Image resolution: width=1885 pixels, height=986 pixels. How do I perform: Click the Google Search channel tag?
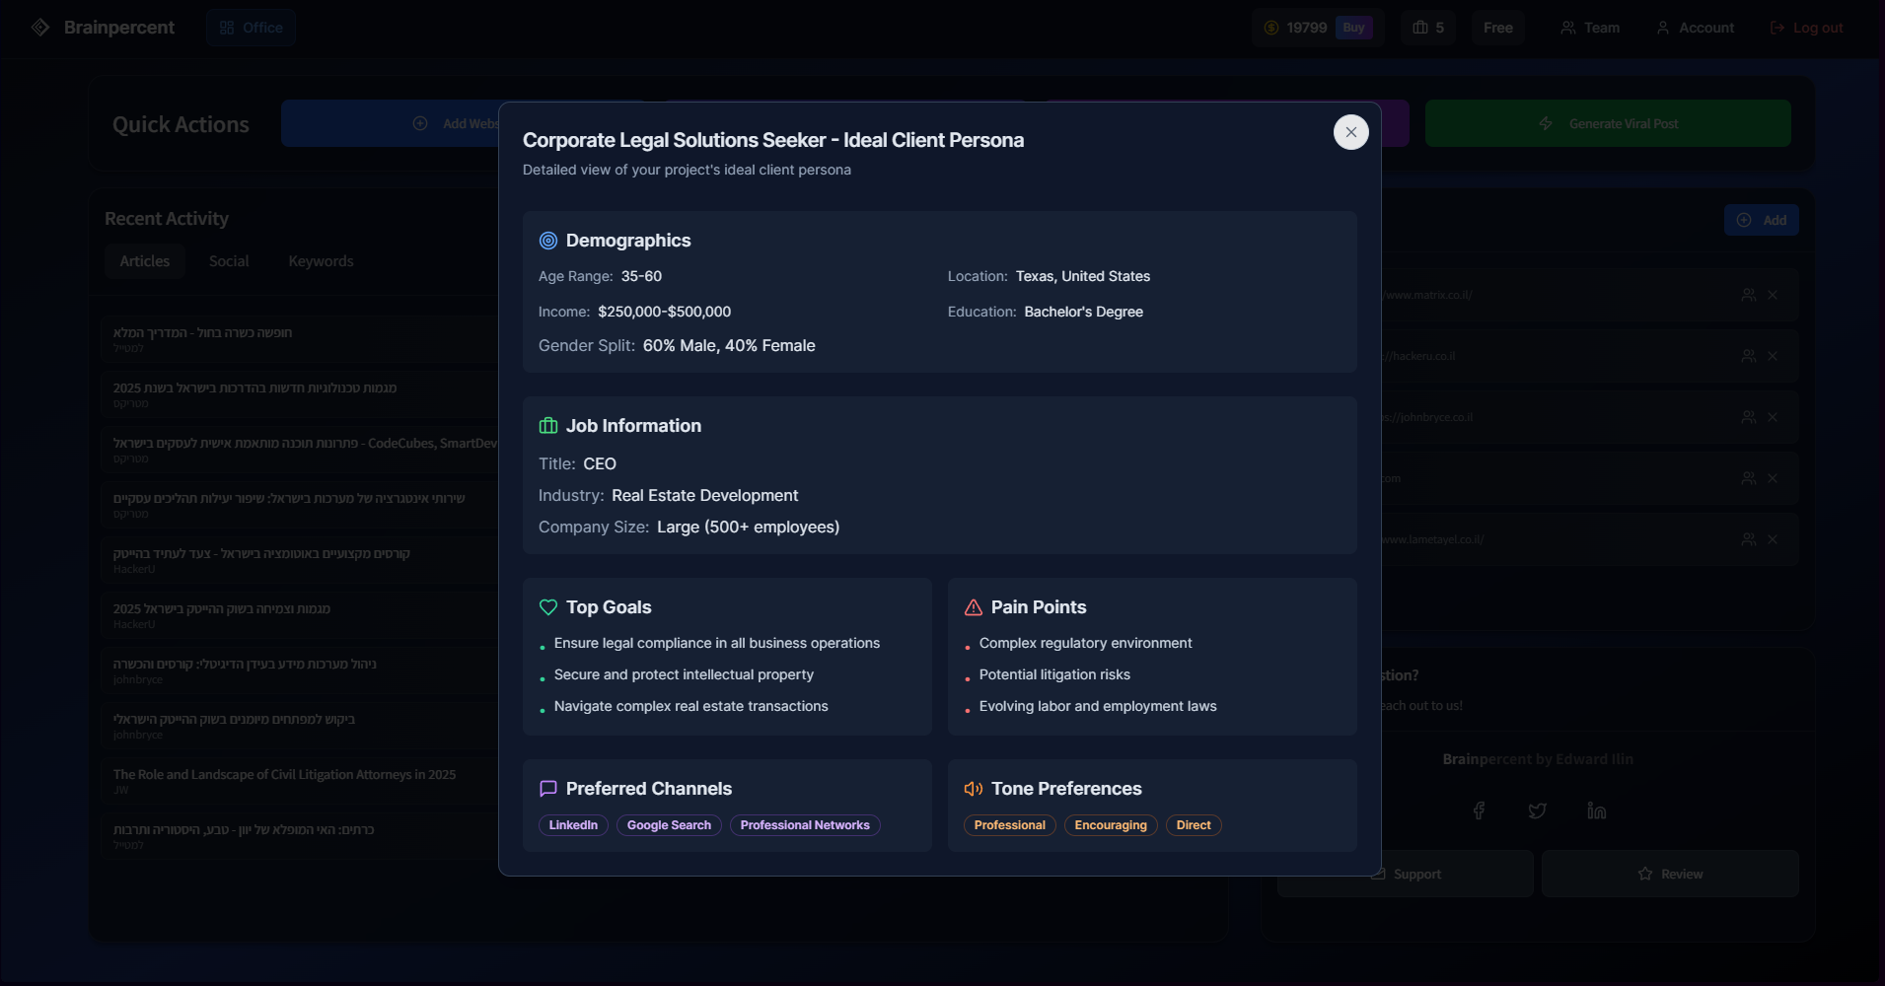[x=669, y=825]
